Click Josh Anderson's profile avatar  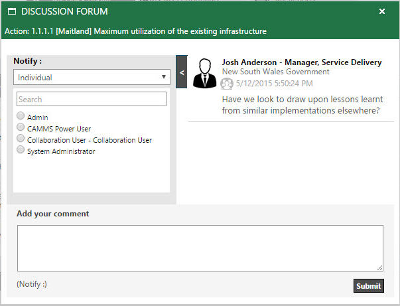tap(204, 73)
